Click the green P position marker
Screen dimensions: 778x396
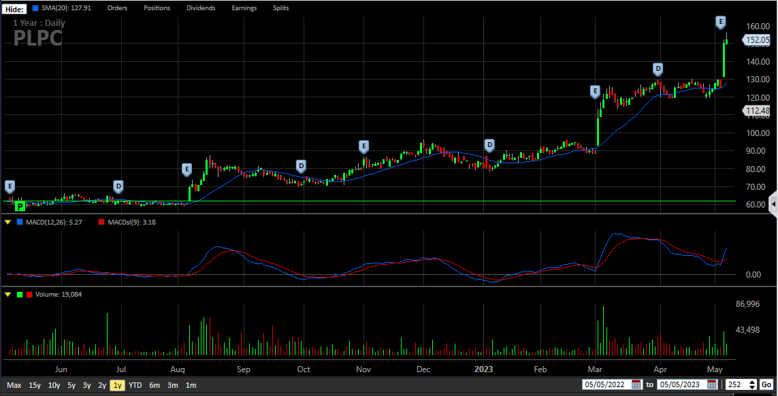pos(19,206)
